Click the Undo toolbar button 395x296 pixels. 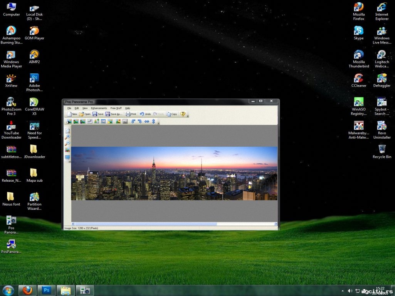click(x=145, y=114)
